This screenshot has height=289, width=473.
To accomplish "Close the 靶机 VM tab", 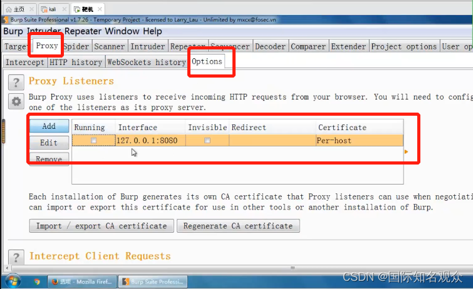I will pyautogui.click(x=100, y=9).
